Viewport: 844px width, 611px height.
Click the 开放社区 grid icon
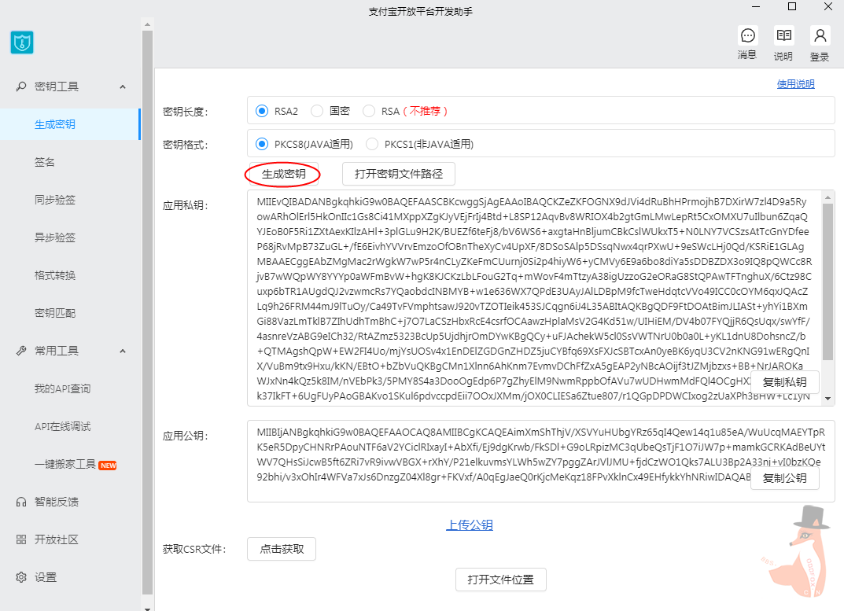21,539
